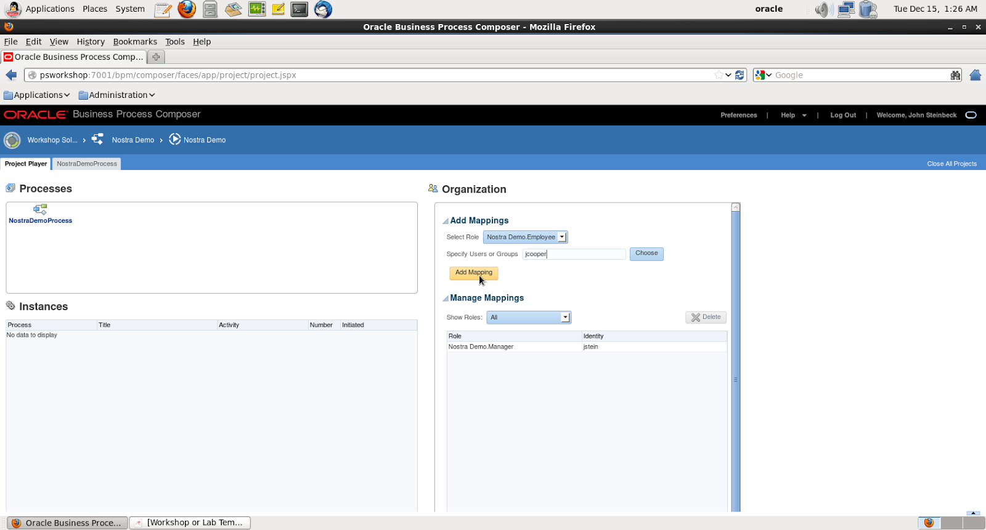Open the NostraDemoProcess process icon
Image resolution: width=986 pixels, height=530 pixels.
40,209
